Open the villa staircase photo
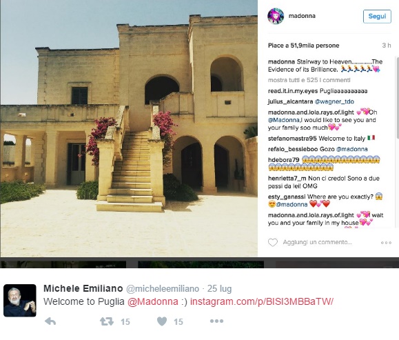 click(129, 128)
